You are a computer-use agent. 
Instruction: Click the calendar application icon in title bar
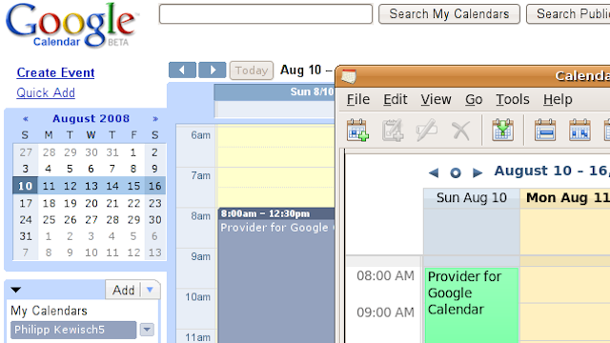click(x=349, y=76)
